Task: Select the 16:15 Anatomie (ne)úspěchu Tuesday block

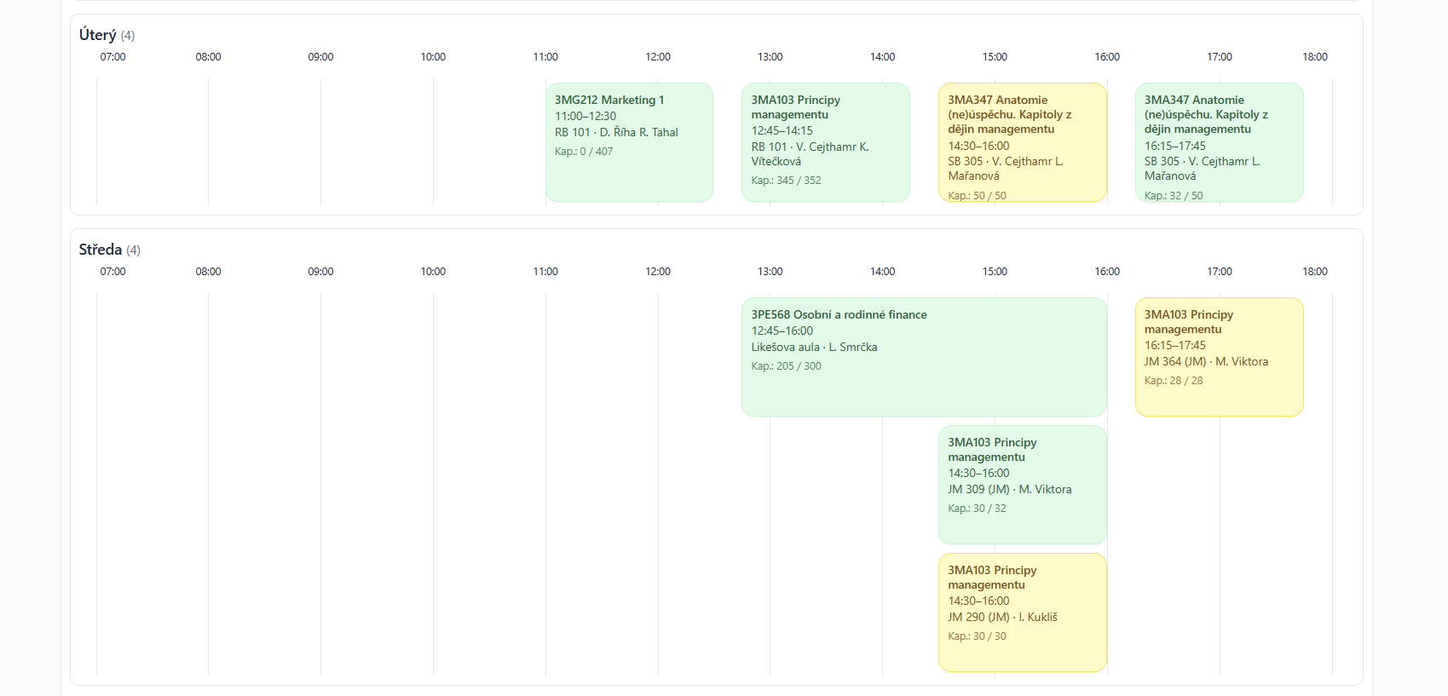Action: (1219, 141)
